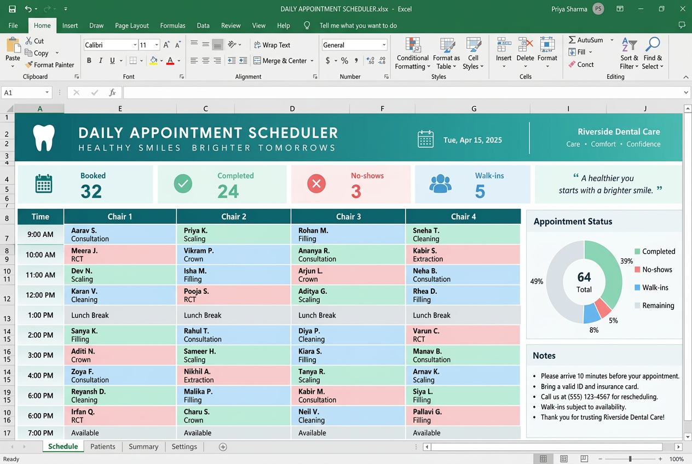Click the Format as Table icon
692x464 pixels.
coord(447,45)
